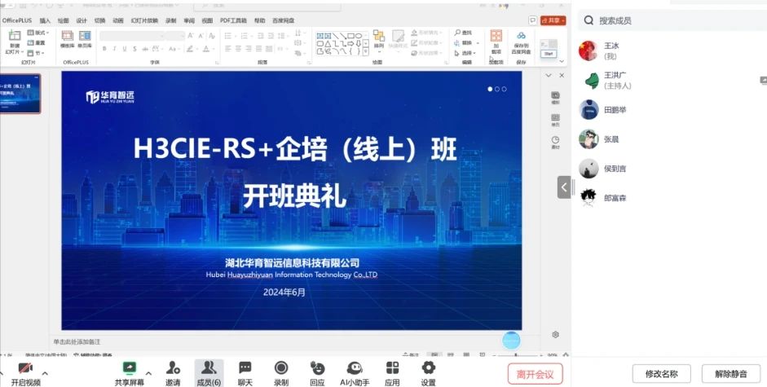The image size is (767, 387).
Task: Click the 单击此处添加备注 notes area
Action: point(77,341)
